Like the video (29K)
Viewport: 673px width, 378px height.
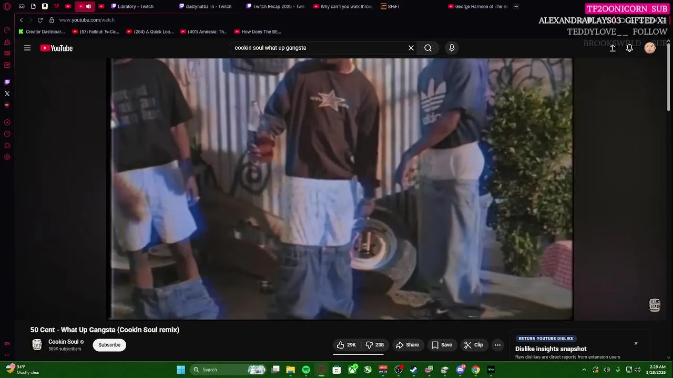point(346,345)
